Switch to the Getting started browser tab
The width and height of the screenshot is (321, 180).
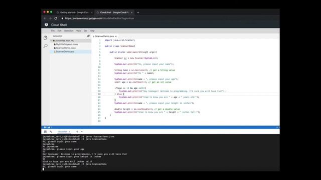click(x=74, y=12)
